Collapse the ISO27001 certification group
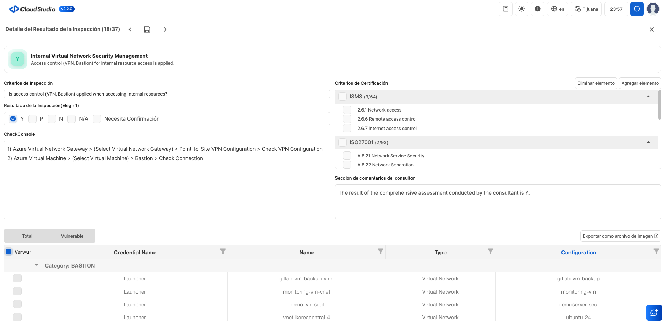The height and width of the screenshot is (321, 666). tap(648, 142)
